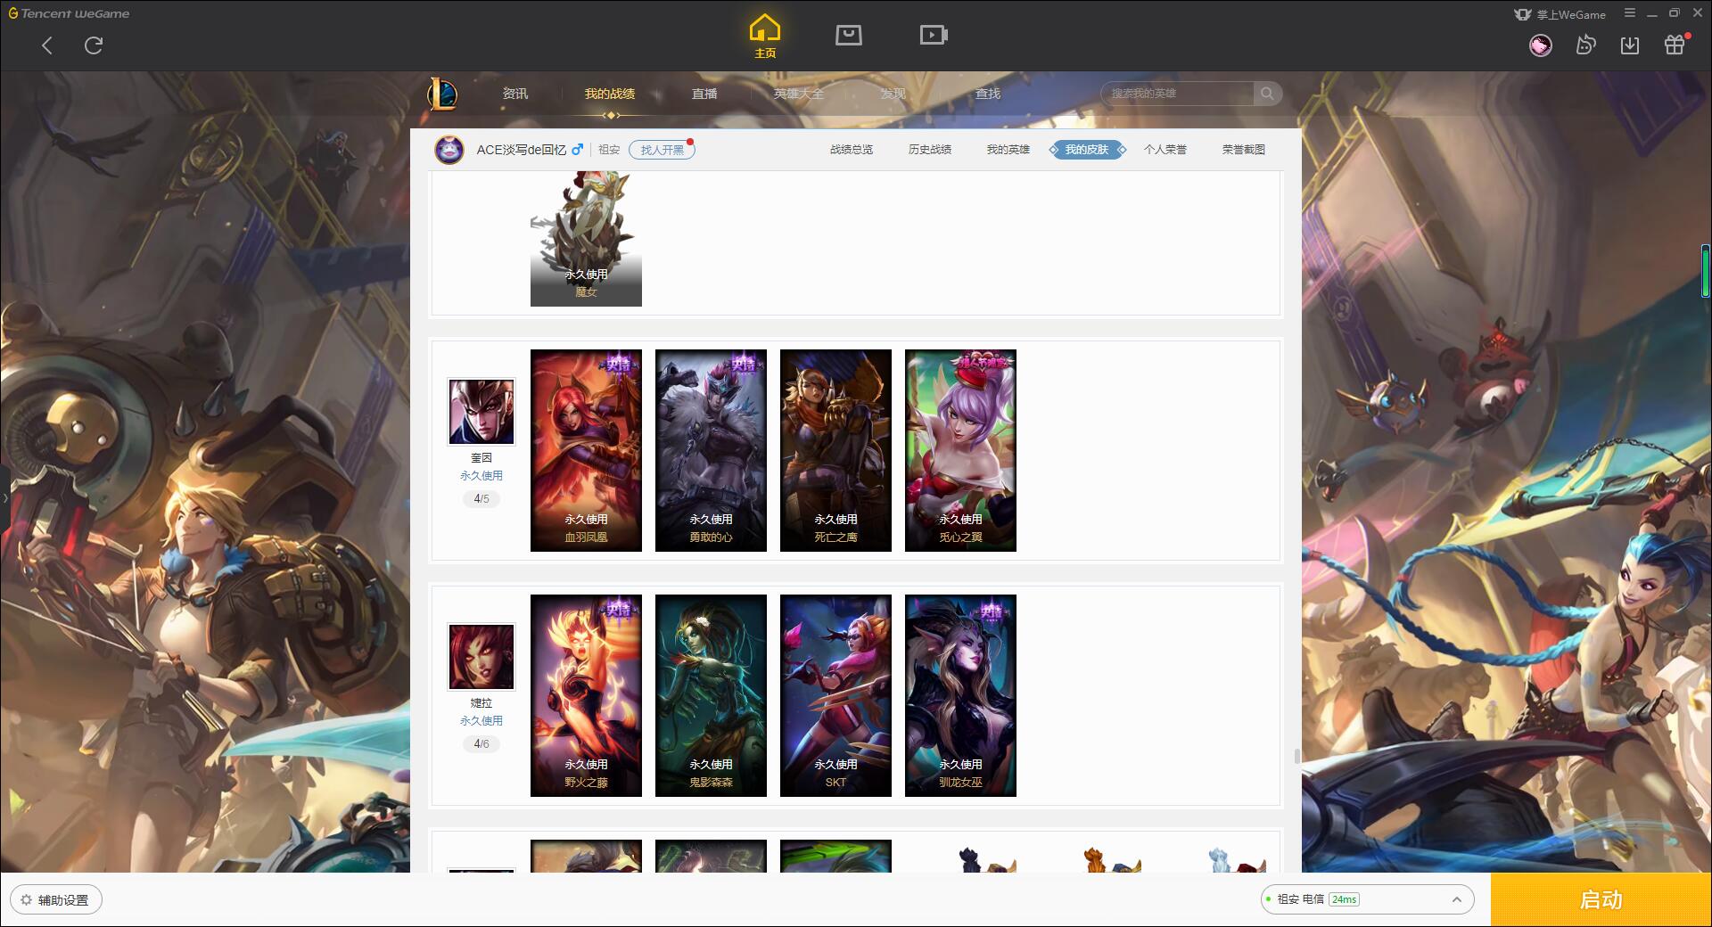Click the male gender icon by username
1712x927 pixels.
pyautogui.click(x=578, y=149)
